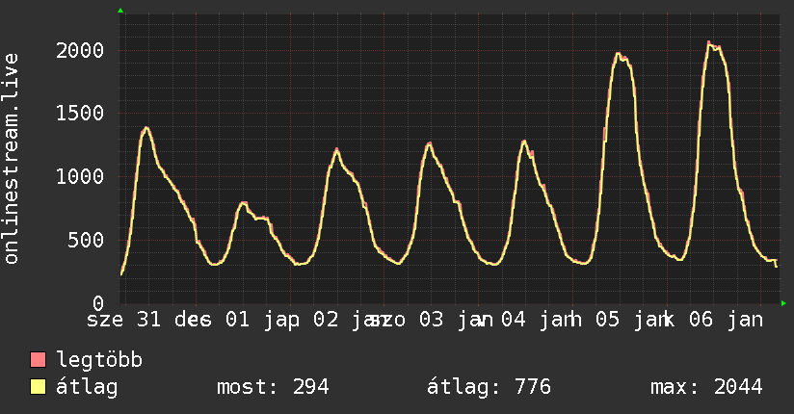Click the '04 jan' x-axis date label
This screenshot has height=414, width=794.
539,320
